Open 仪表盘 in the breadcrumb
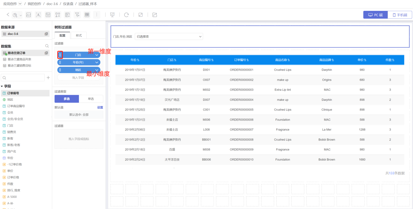This screenshot has height=209, width=413. 68,4
